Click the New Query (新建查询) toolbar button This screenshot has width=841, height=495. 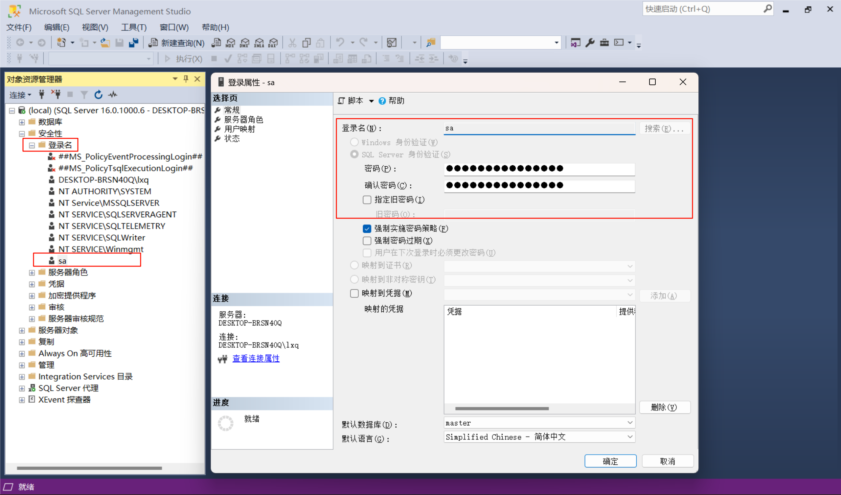[x=176, y=43]
